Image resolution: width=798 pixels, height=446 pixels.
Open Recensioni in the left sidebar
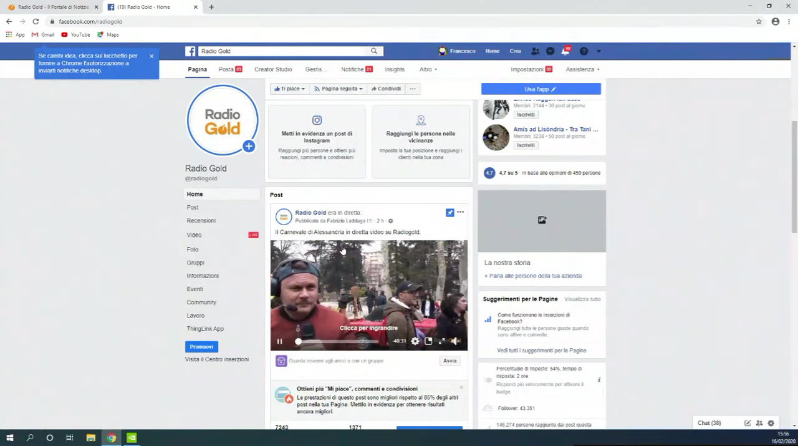click(x=201, y=221)
